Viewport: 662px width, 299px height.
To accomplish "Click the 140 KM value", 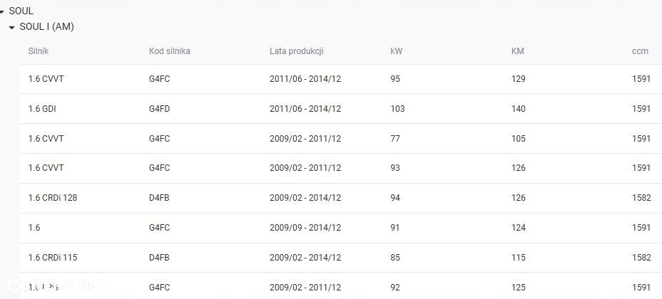I will (519, 109).
